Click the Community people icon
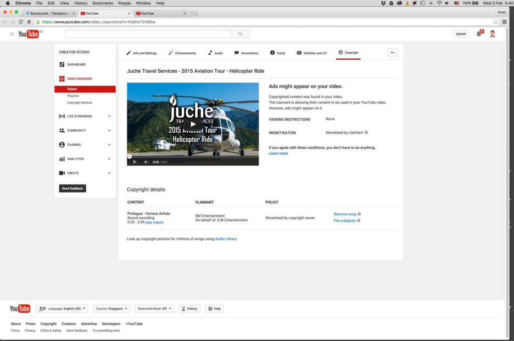Image resolution: width=514 pixels, height=341 pixels. (x=62, y=131)
